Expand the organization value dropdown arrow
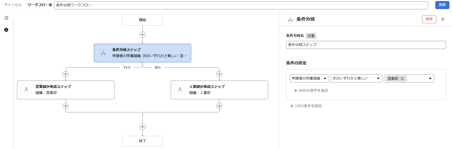This screenshot has height=149, width=452. [x=430, y=79]
